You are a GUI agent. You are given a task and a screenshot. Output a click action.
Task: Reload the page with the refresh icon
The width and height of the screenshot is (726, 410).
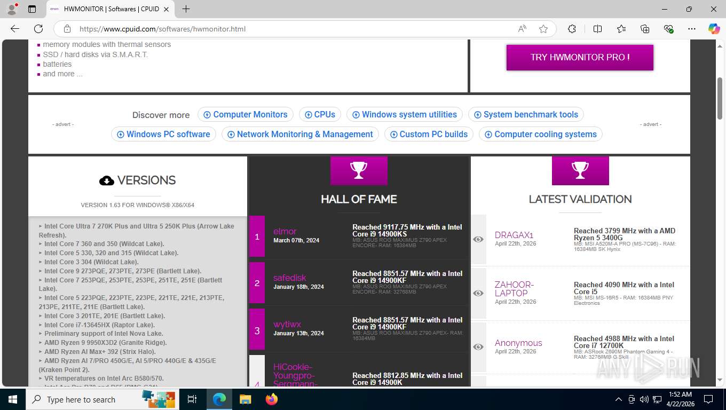(x=38, y=29)
